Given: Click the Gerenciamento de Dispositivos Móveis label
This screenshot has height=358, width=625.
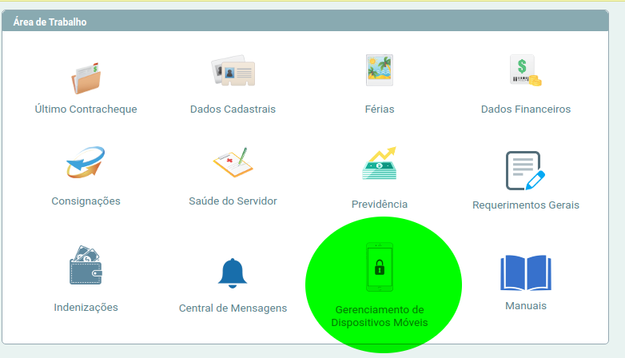Looking at the screenshot, I should (x=380, y=316).
